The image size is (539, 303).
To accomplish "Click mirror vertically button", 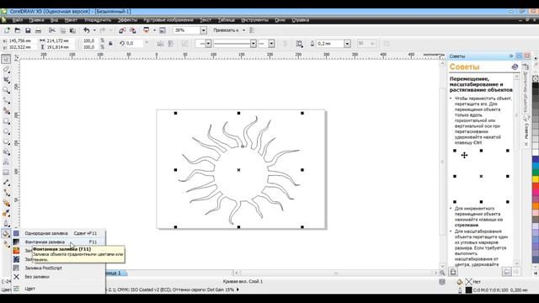I will coord(171,44).
